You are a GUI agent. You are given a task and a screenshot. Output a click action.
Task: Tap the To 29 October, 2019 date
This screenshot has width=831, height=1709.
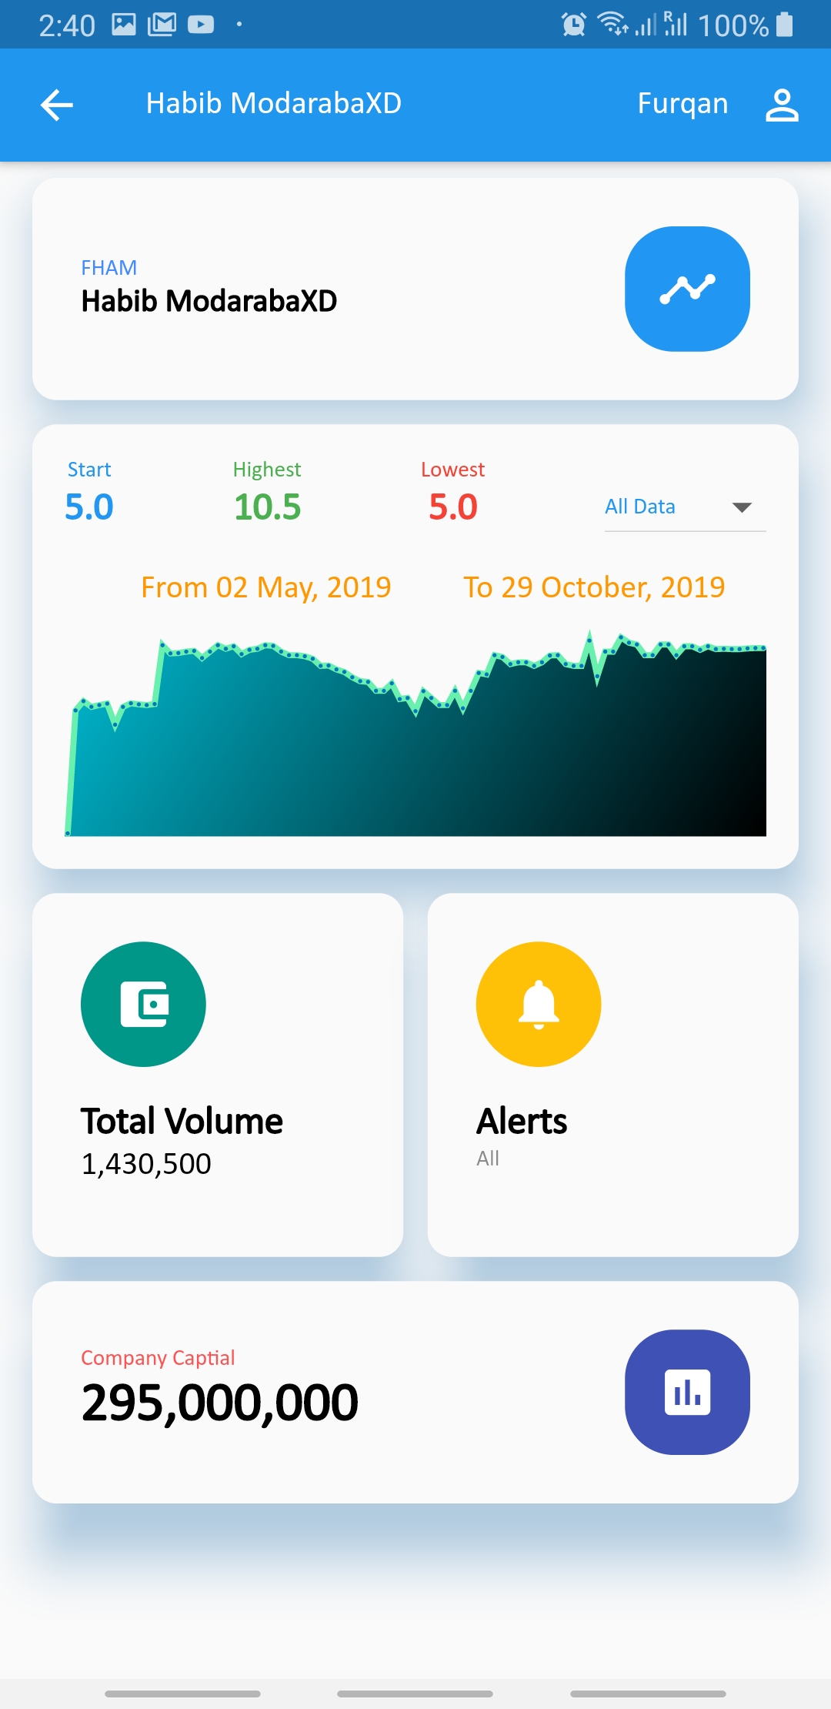pyautogui.click(x=594, y=587)
